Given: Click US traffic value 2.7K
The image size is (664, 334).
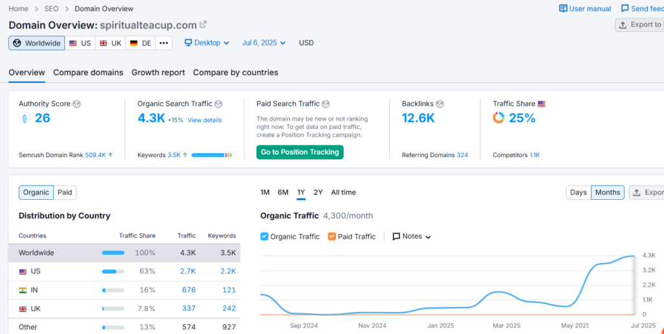Looking at the screenshot, I should (188, 271).
